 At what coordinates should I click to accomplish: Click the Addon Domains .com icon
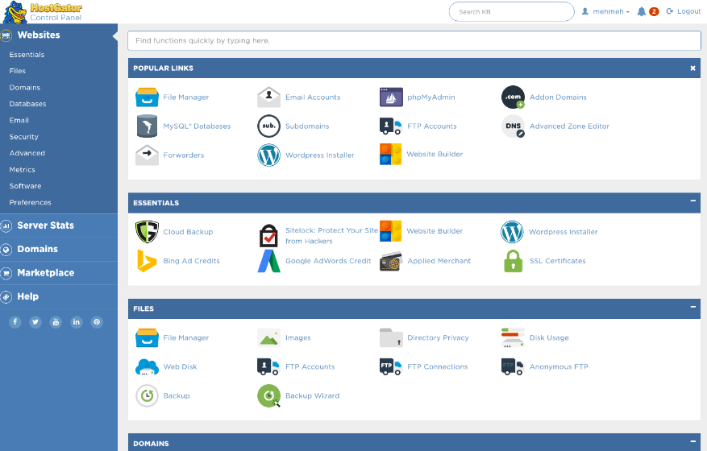513,97
